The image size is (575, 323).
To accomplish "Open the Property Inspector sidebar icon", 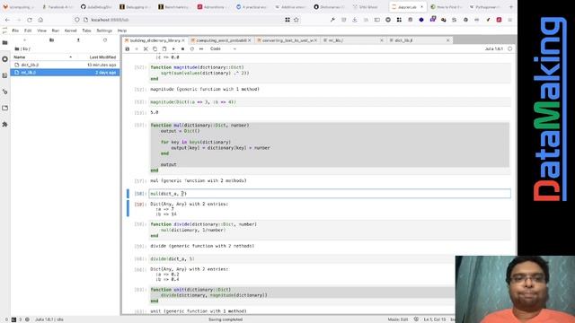I will (4, 92).
